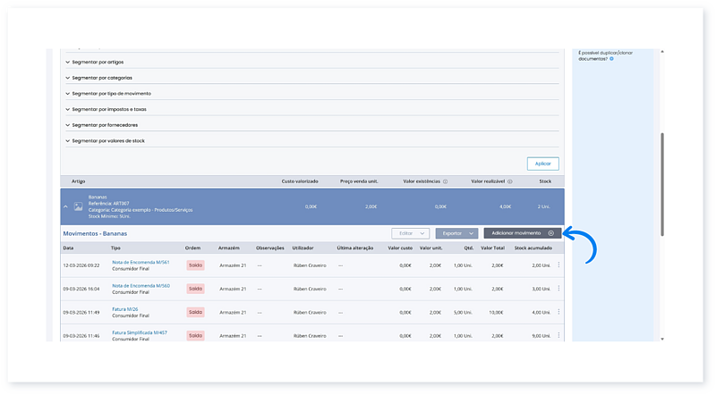Expand Segmentar por valores de stock
The height and width of the screenshot is (395, 716).
pos(107,140)
